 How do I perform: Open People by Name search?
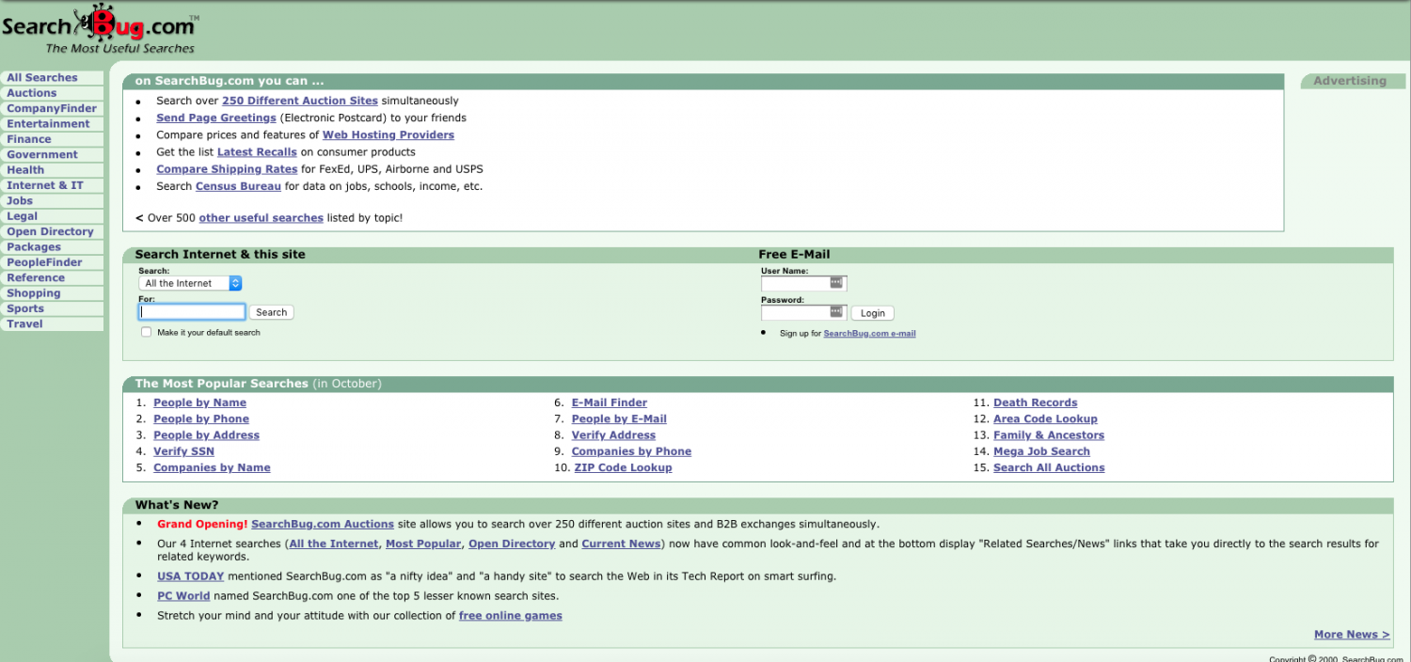click(199, 402)
